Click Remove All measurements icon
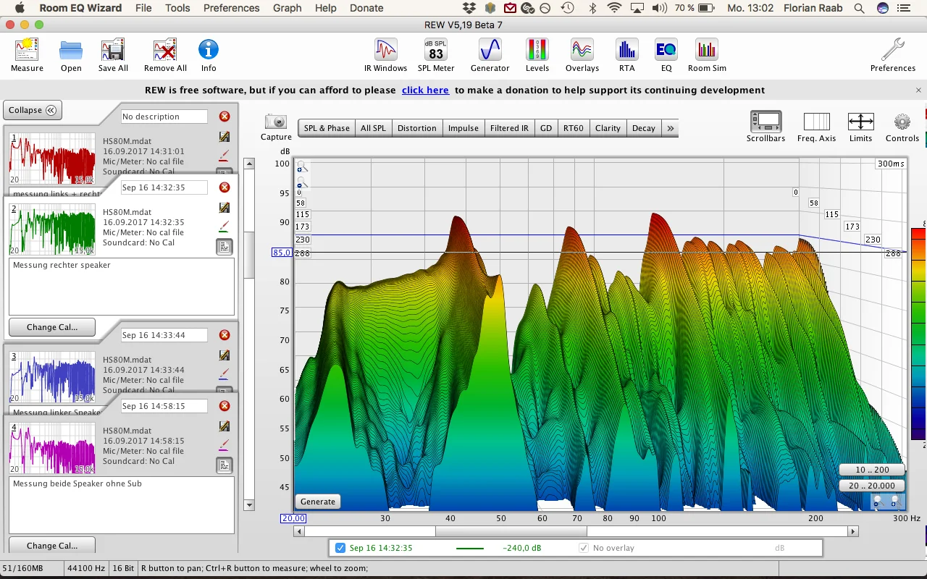927x579 pixels. (165, 55)
